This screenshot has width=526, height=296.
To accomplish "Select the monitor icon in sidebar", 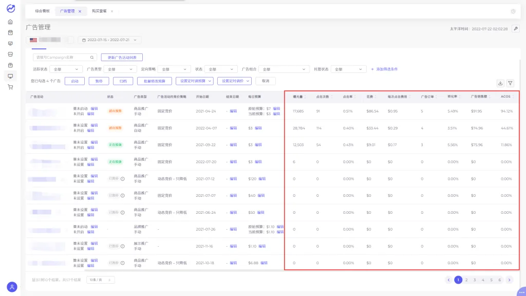I will (x=10, y=76).
